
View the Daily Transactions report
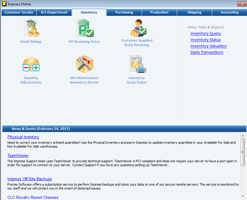[207, 52]
